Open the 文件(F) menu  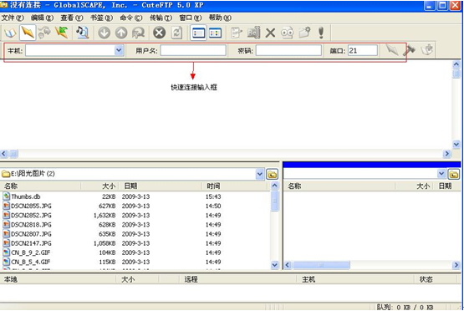[x=13, y=18]
